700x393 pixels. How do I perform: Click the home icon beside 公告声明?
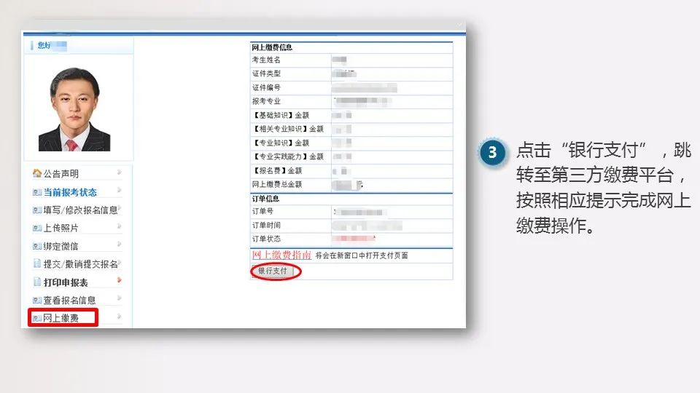click(37, 173)
